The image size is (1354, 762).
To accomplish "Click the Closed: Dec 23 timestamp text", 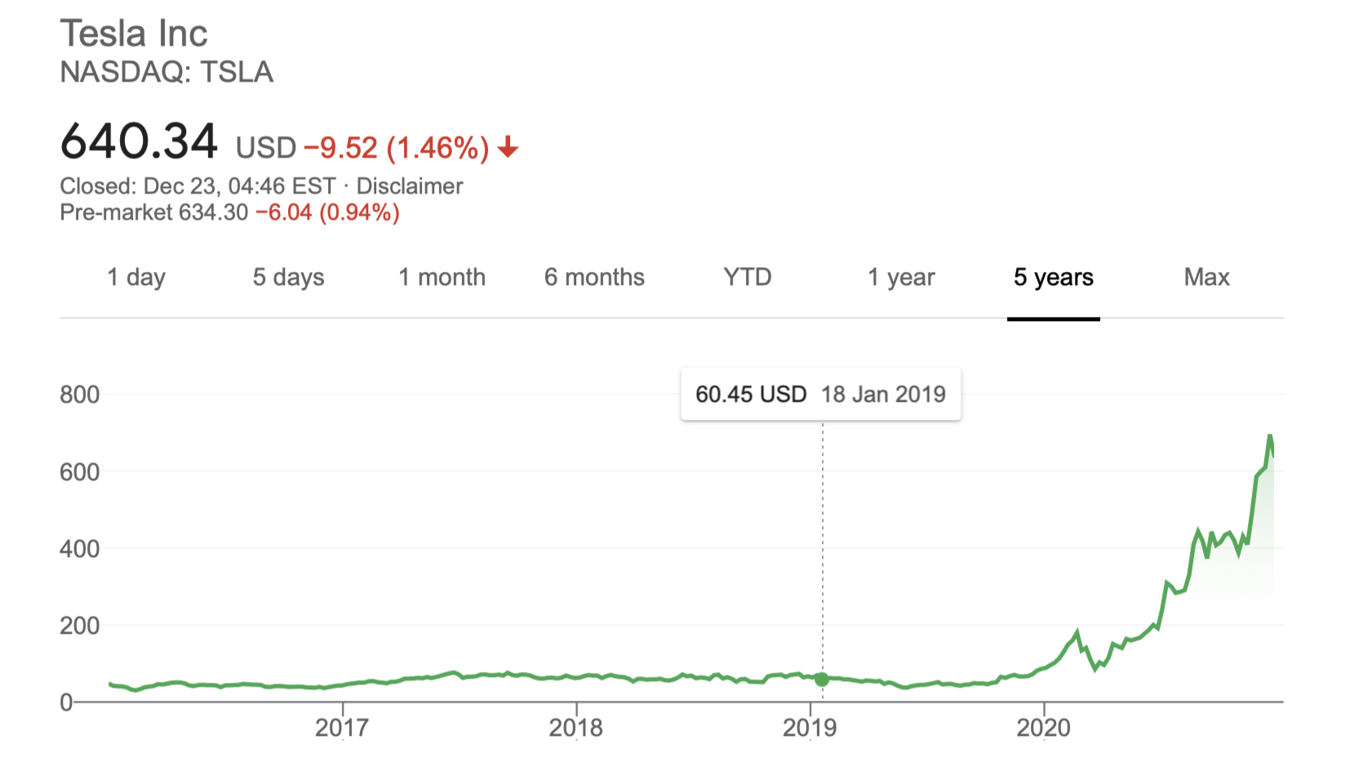I will pyautogui.click(x=198, y=186).
